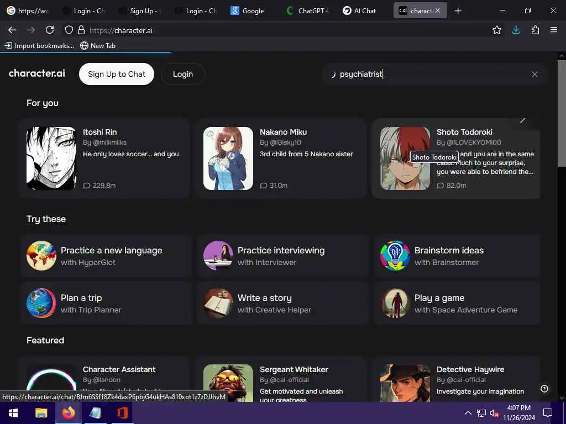Open the Import bookmarks item

[40, 45]
